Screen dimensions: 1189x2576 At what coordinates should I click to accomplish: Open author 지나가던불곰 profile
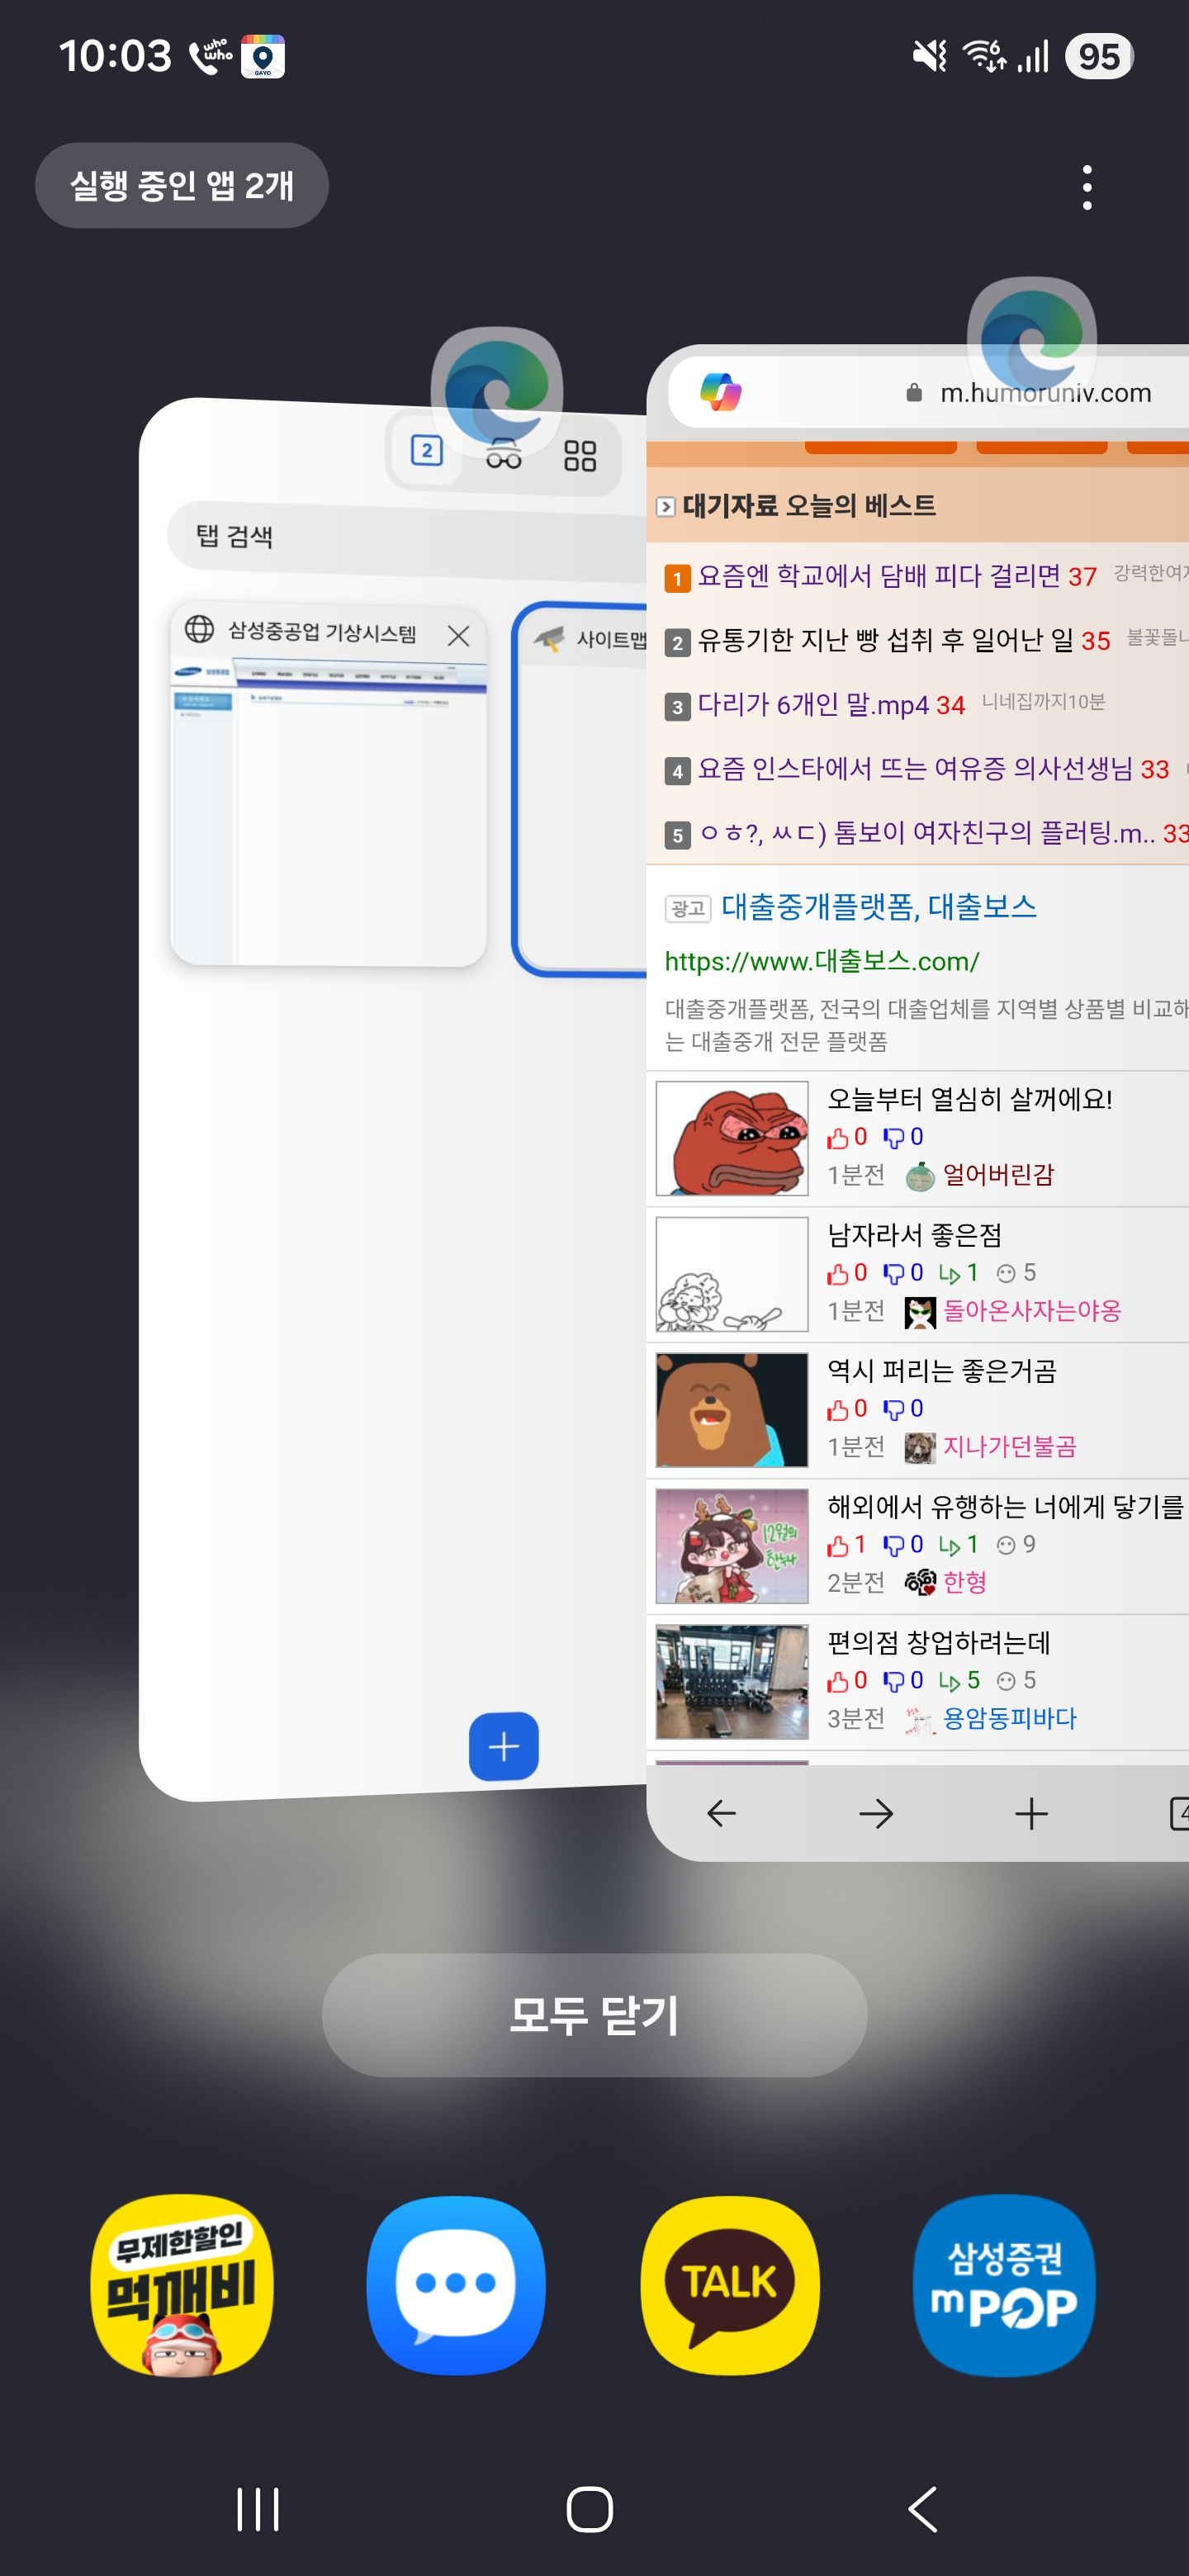(1009, 1447)
